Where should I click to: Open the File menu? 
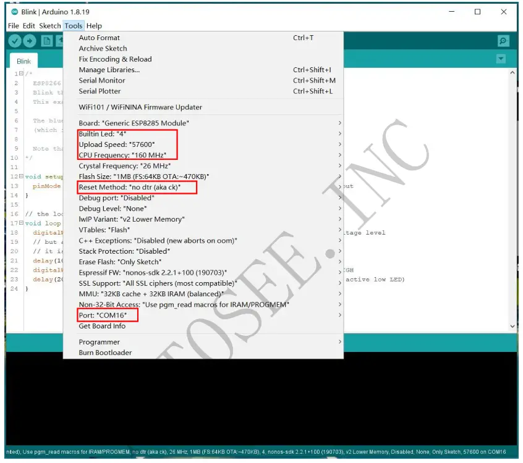(12, 25)
